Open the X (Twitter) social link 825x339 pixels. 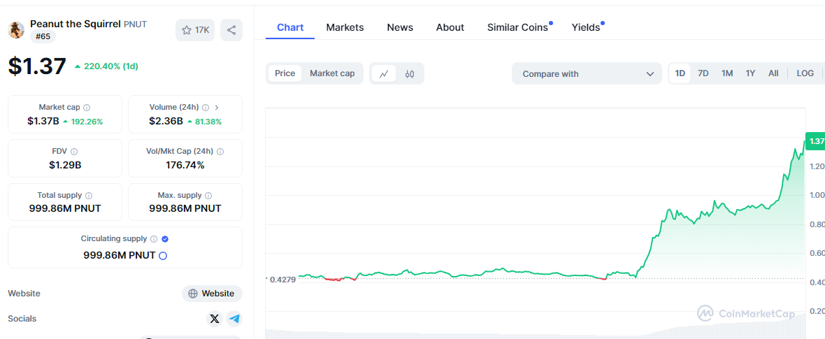[x=214, y=319]
